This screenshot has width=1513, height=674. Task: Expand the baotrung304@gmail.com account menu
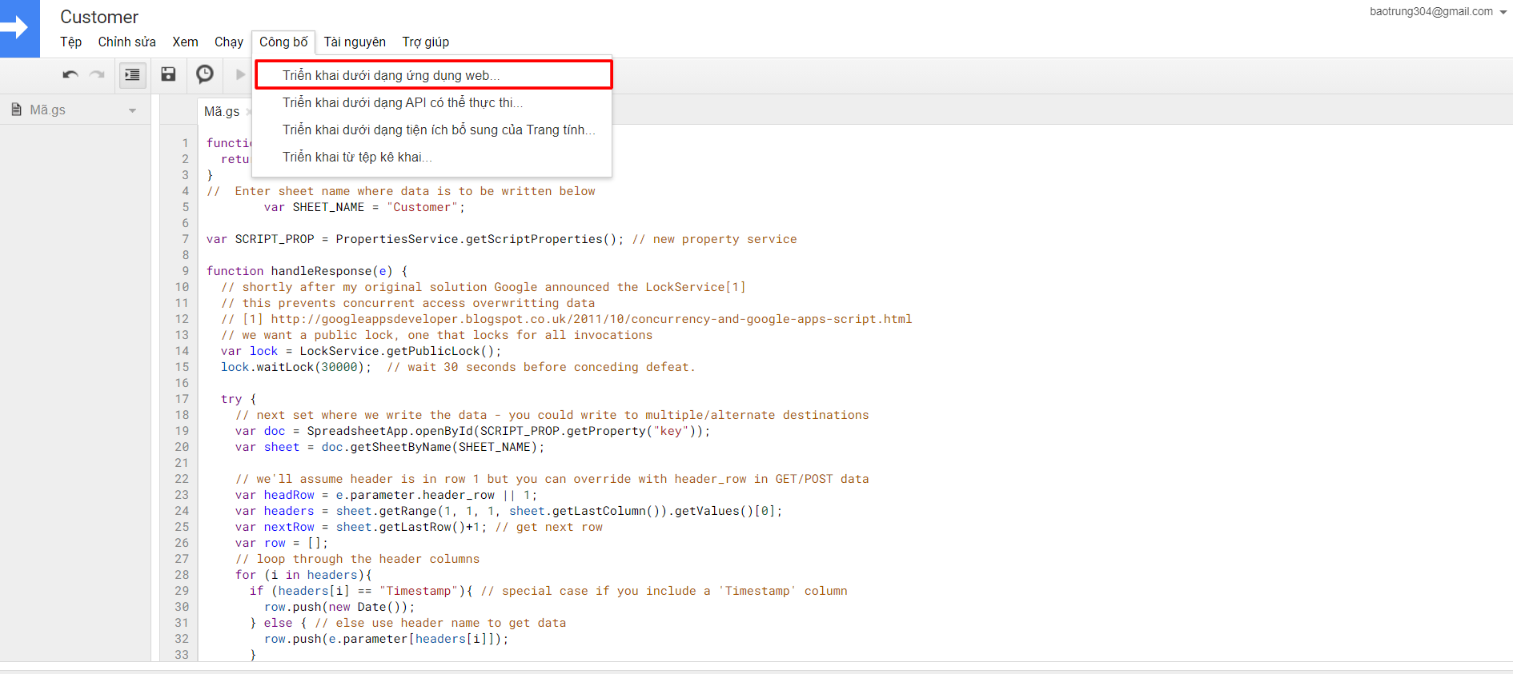(x=1503, y=12)
